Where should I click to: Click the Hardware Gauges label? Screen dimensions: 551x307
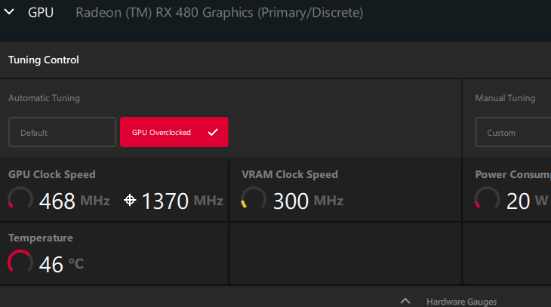point(461,301)
